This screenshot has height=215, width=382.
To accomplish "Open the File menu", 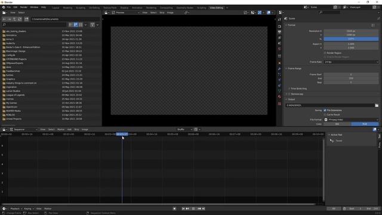I will pyautogui.click(x=9, y=8).
